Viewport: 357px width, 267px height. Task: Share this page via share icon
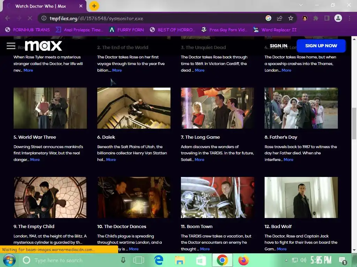tap(280, 18)
